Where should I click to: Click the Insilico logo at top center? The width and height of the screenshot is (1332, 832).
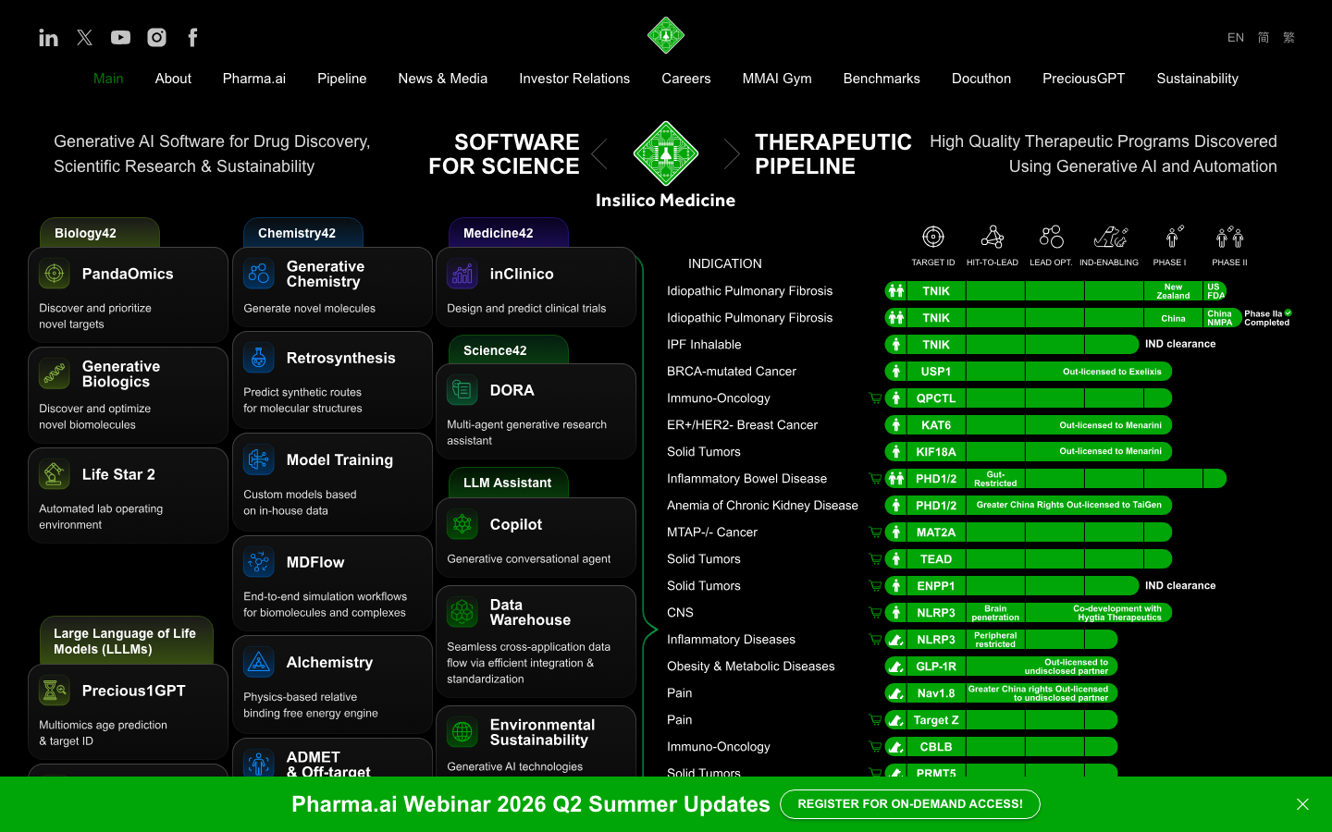click(666, 35)
